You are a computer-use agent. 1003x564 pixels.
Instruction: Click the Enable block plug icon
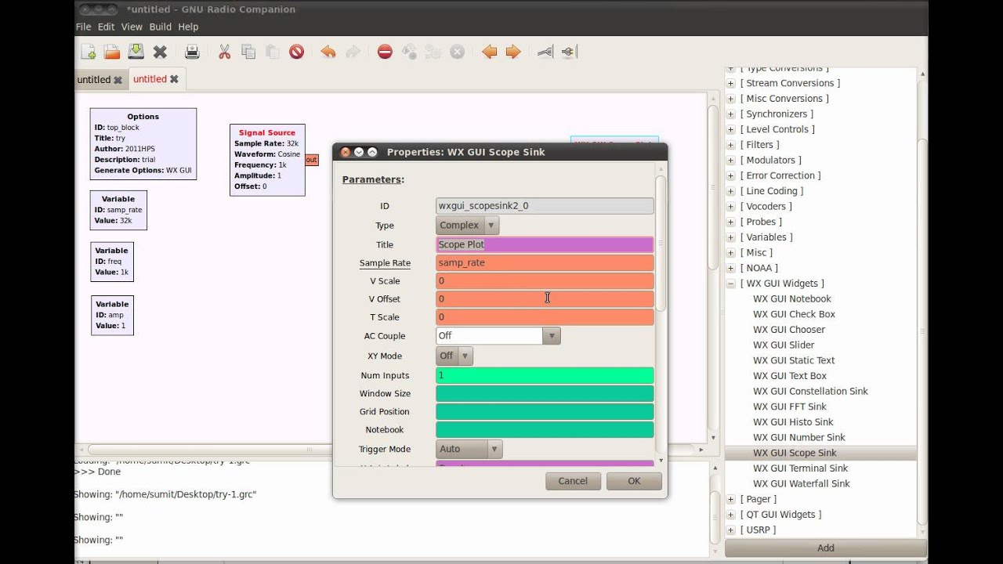click(545, 52)
